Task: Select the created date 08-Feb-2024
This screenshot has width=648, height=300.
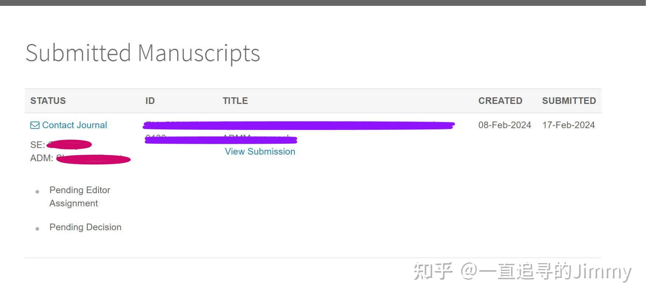Action: 505,125
